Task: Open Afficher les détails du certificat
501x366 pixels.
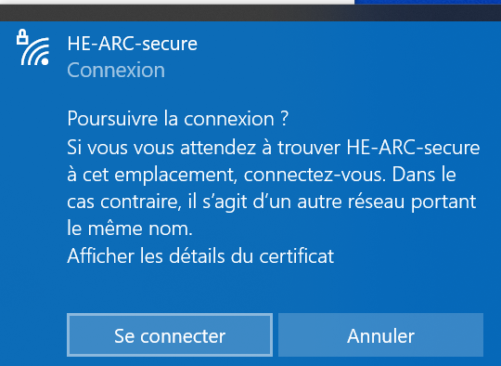Action: pos(200,256)
